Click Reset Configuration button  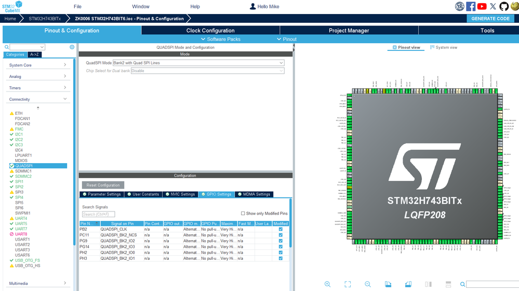click(x=103, y=185)
